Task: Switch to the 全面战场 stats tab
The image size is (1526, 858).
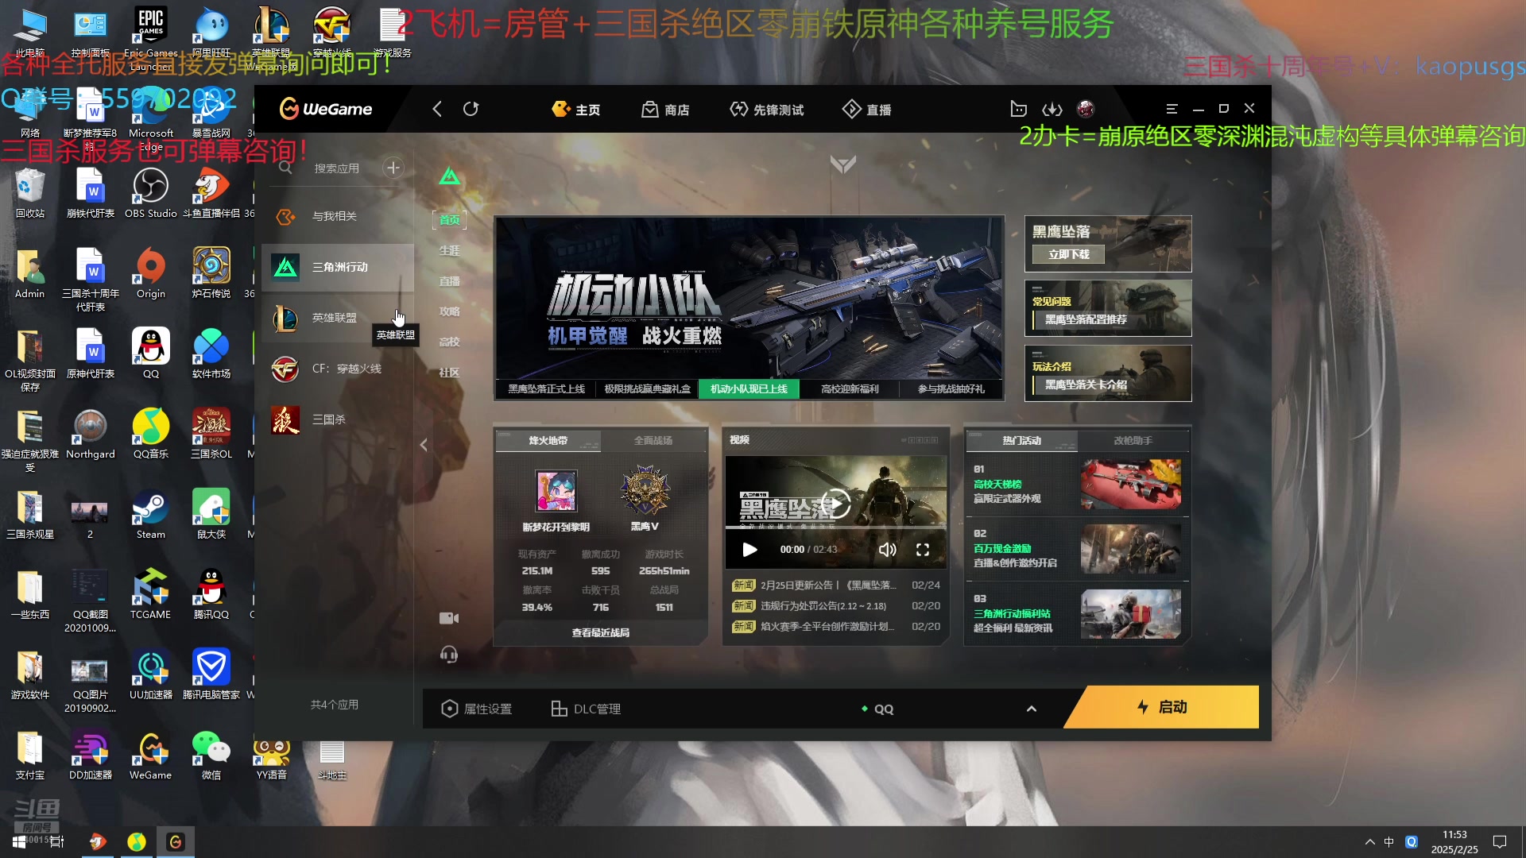Action: point(653,440)
